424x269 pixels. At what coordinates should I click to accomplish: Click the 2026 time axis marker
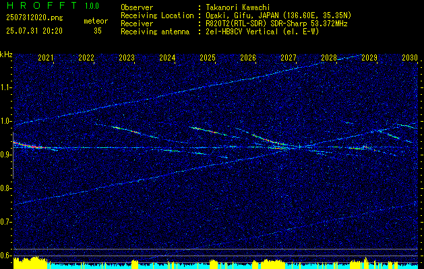pos(248,58)
